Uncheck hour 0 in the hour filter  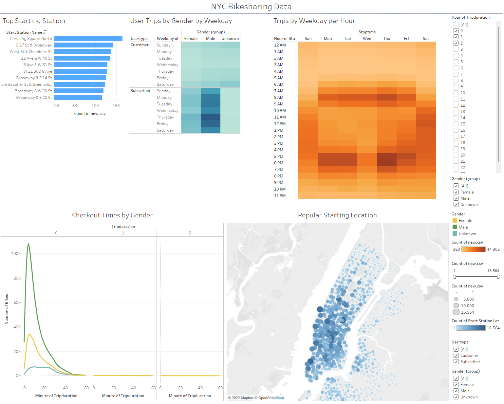[x=456, y=30]
